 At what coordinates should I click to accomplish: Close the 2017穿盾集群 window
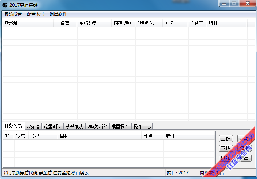pos(248,3)
